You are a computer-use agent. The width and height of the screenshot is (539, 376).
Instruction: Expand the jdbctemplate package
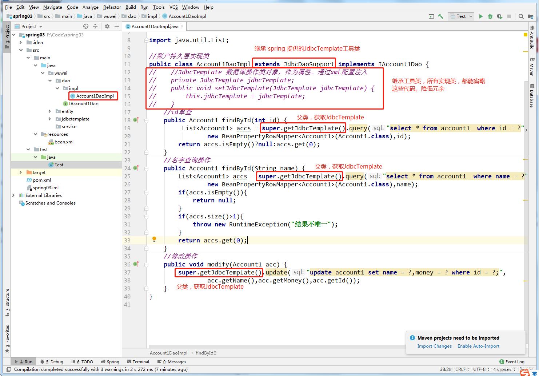point(50,119)
